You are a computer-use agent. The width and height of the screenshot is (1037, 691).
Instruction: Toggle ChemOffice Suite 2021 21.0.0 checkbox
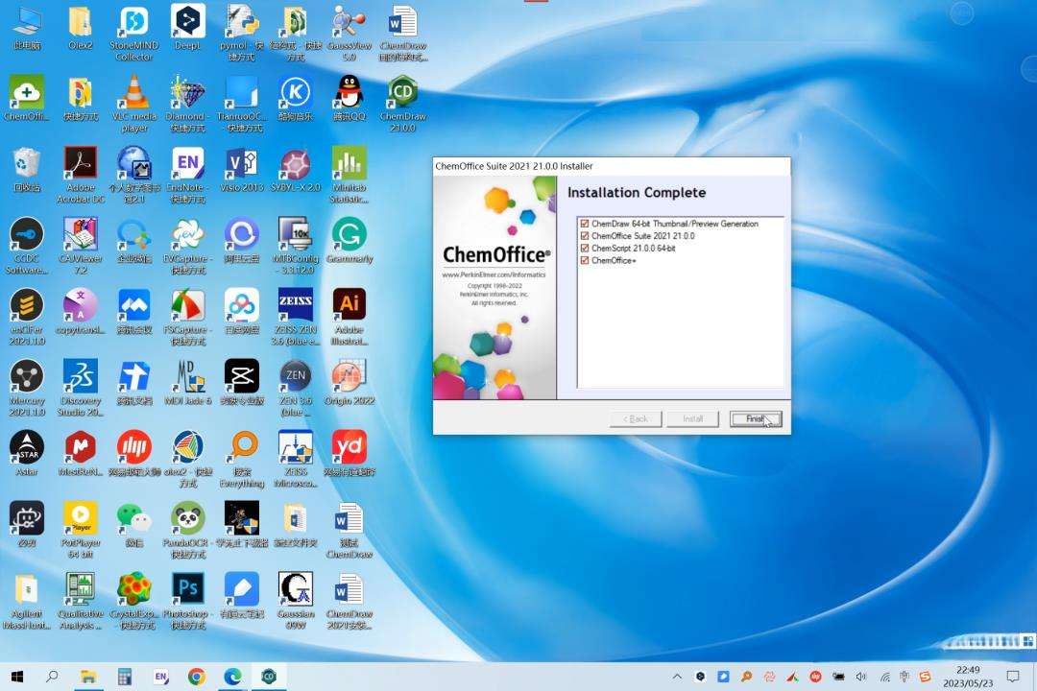click(584, 235)
